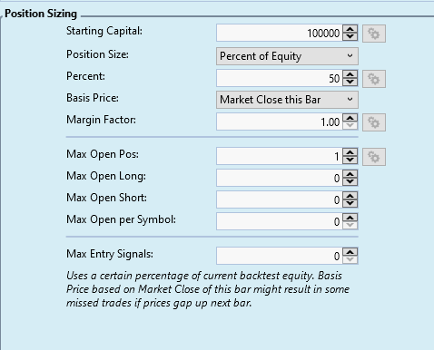This screenshot has width=434, height=350.
Task: Increase Percent value with up spinner
Action: pyautogui.click(x=350, y=75)
